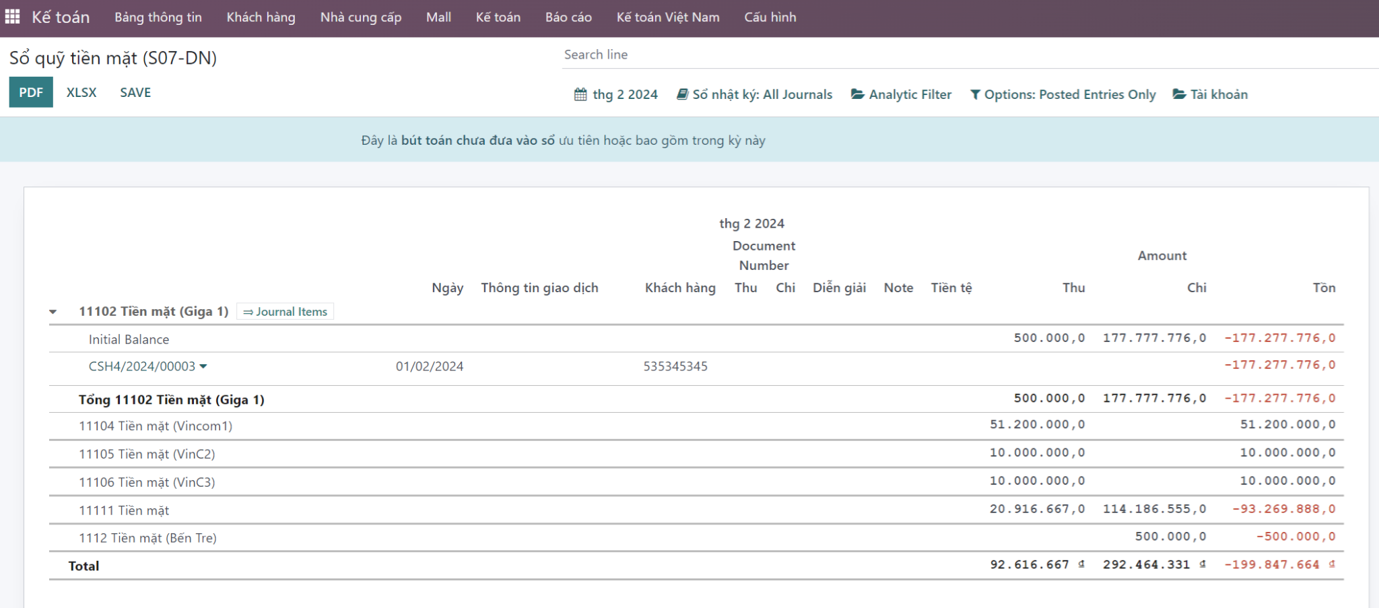
Task: Click the Khách hàng value 535345345
Action: (x=675, y=366)
